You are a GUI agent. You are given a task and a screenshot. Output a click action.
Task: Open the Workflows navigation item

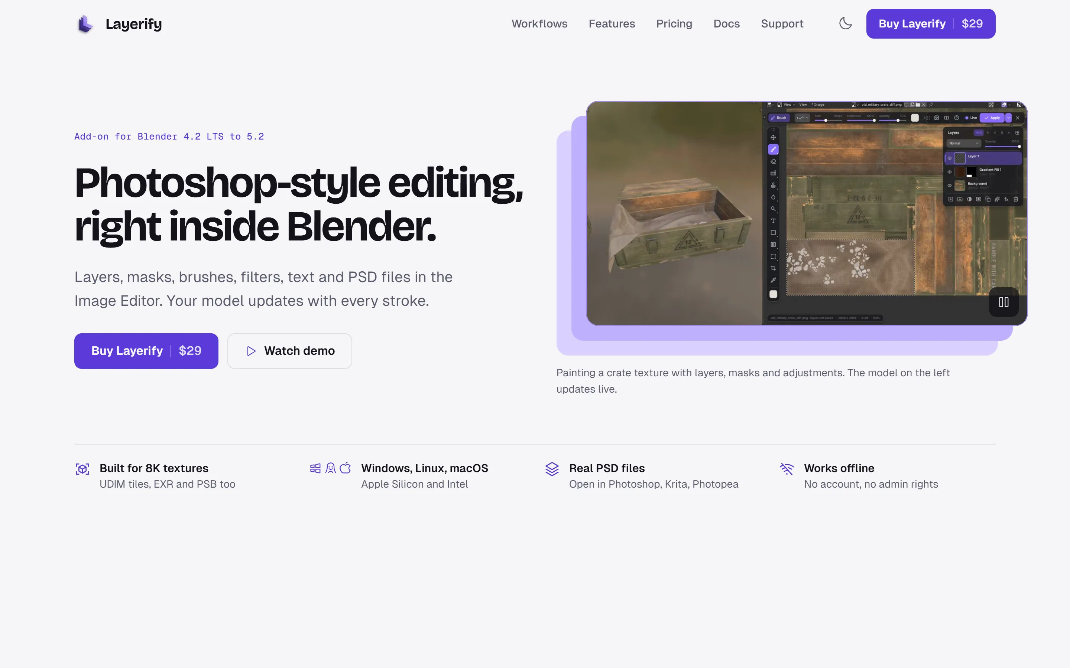coord(539,24)
